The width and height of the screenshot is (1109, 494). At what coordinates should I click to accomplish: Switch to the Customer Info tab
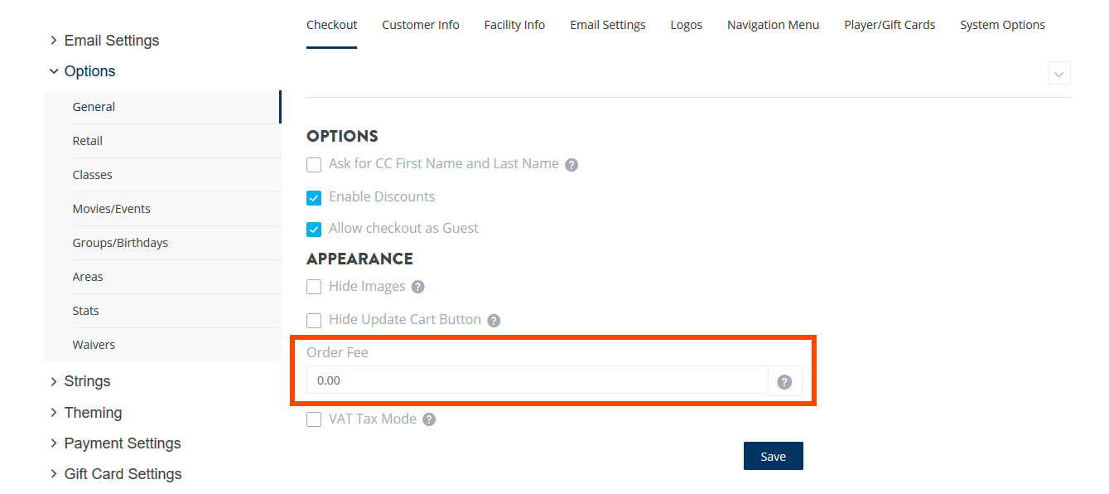(x=421, y=25)
